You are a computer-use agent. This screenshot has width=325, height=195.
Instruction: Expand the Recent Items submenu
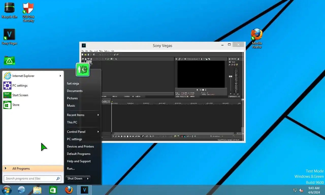[83, 115]
